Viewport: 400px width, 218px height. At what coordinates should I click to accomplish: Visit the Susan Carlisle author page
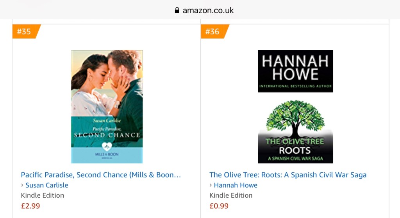tap(47, 185)
